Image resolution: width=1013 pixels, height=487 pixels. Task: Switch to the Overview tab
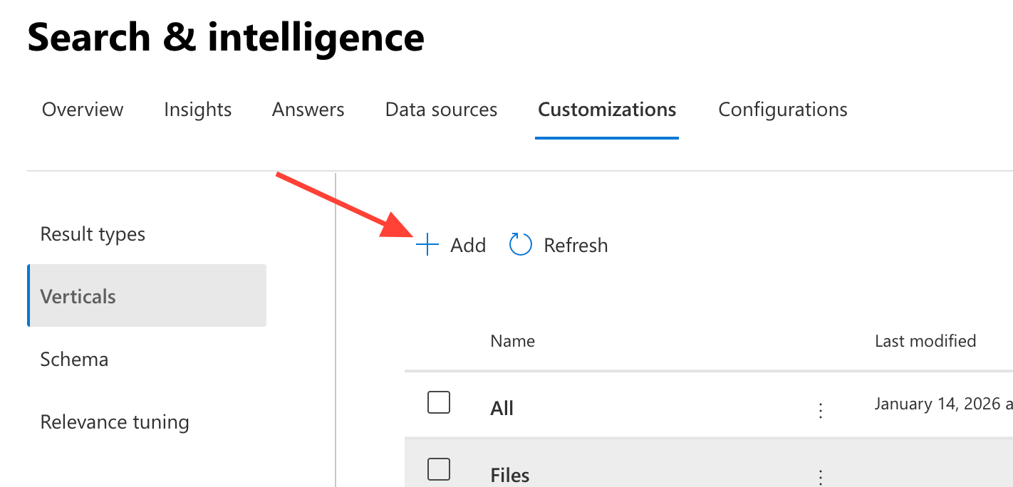tap(83, 110)
